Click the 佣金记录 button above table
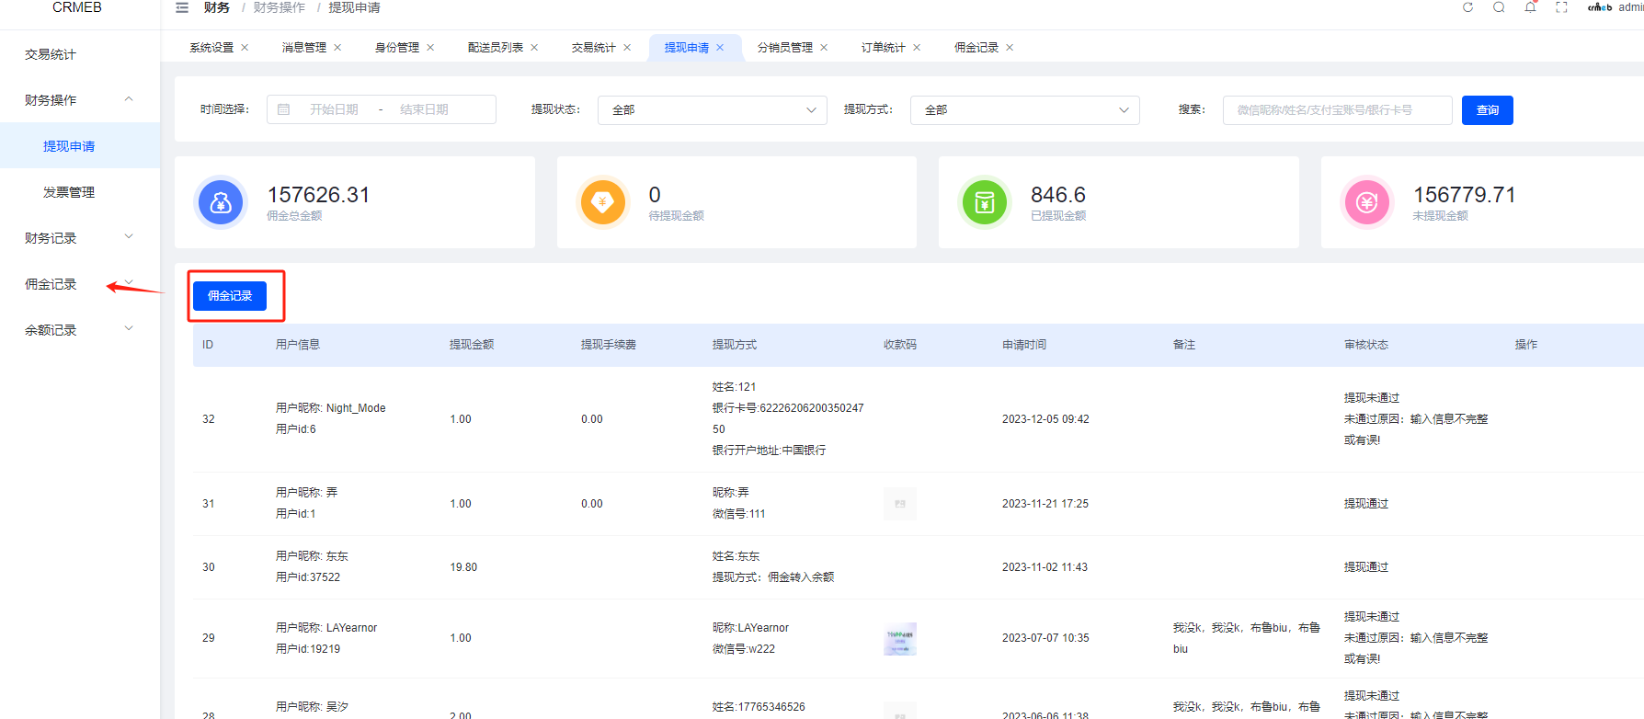 230,296
